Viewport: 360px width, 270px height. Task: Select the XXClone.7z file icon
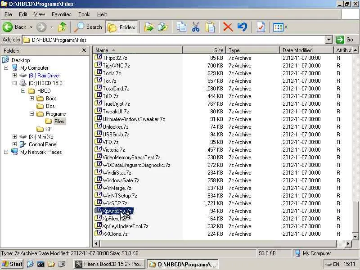(98, 234)
